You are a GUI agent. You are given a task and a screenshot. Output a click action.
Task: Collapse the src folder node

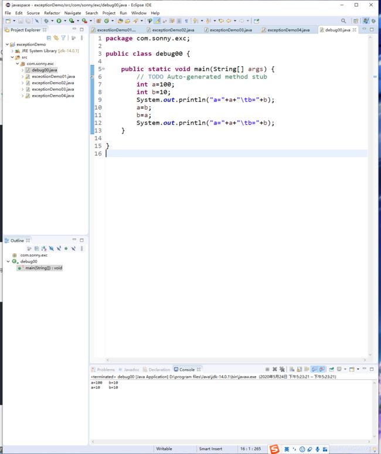12,57
